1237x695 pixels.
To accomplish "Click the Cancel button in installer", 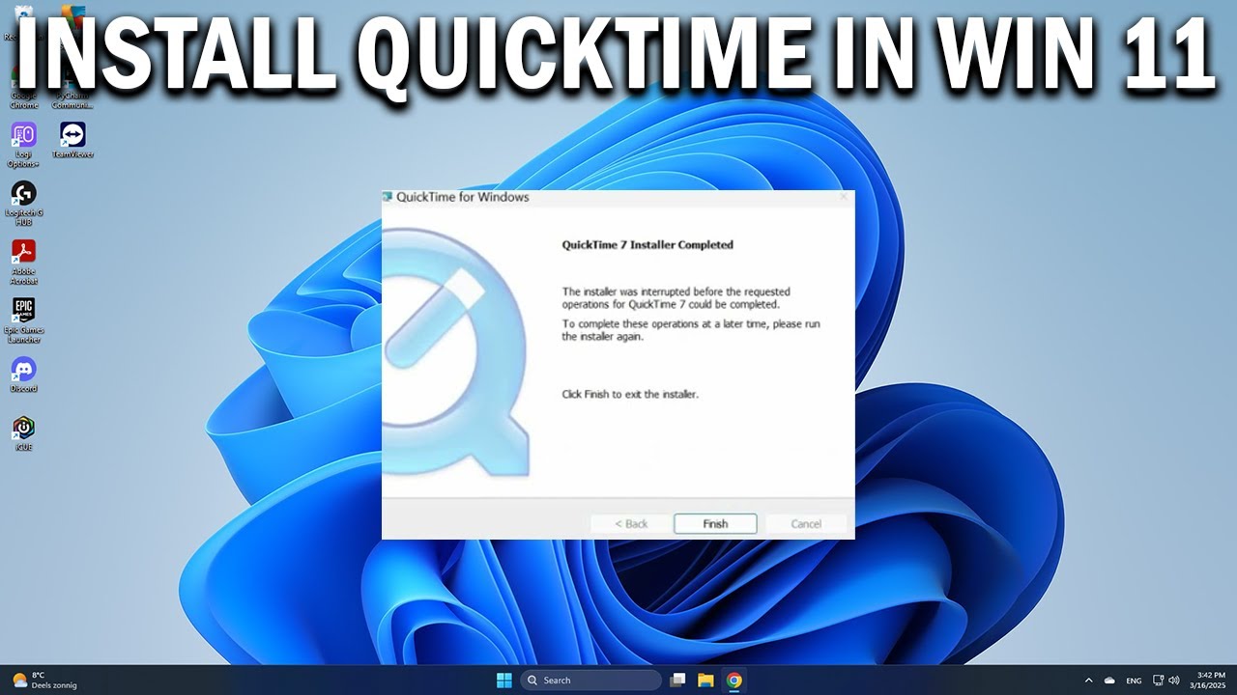I will point(806,524).
